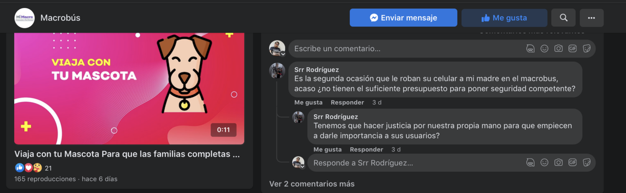Attach photo using camera icon in comment box
The image size is (626, 193).
click(x=558, y=48)
